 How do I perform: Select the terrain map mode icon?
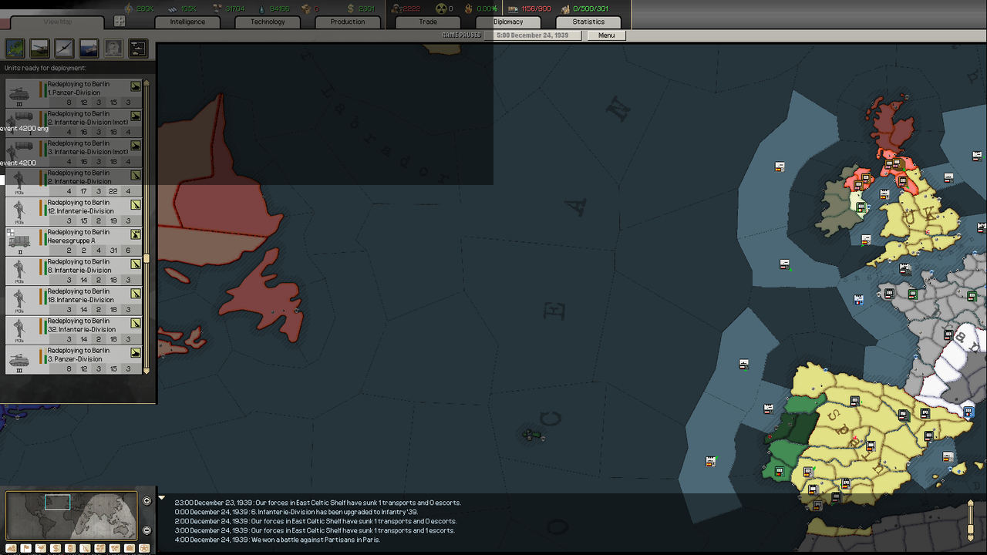[12, 548]
